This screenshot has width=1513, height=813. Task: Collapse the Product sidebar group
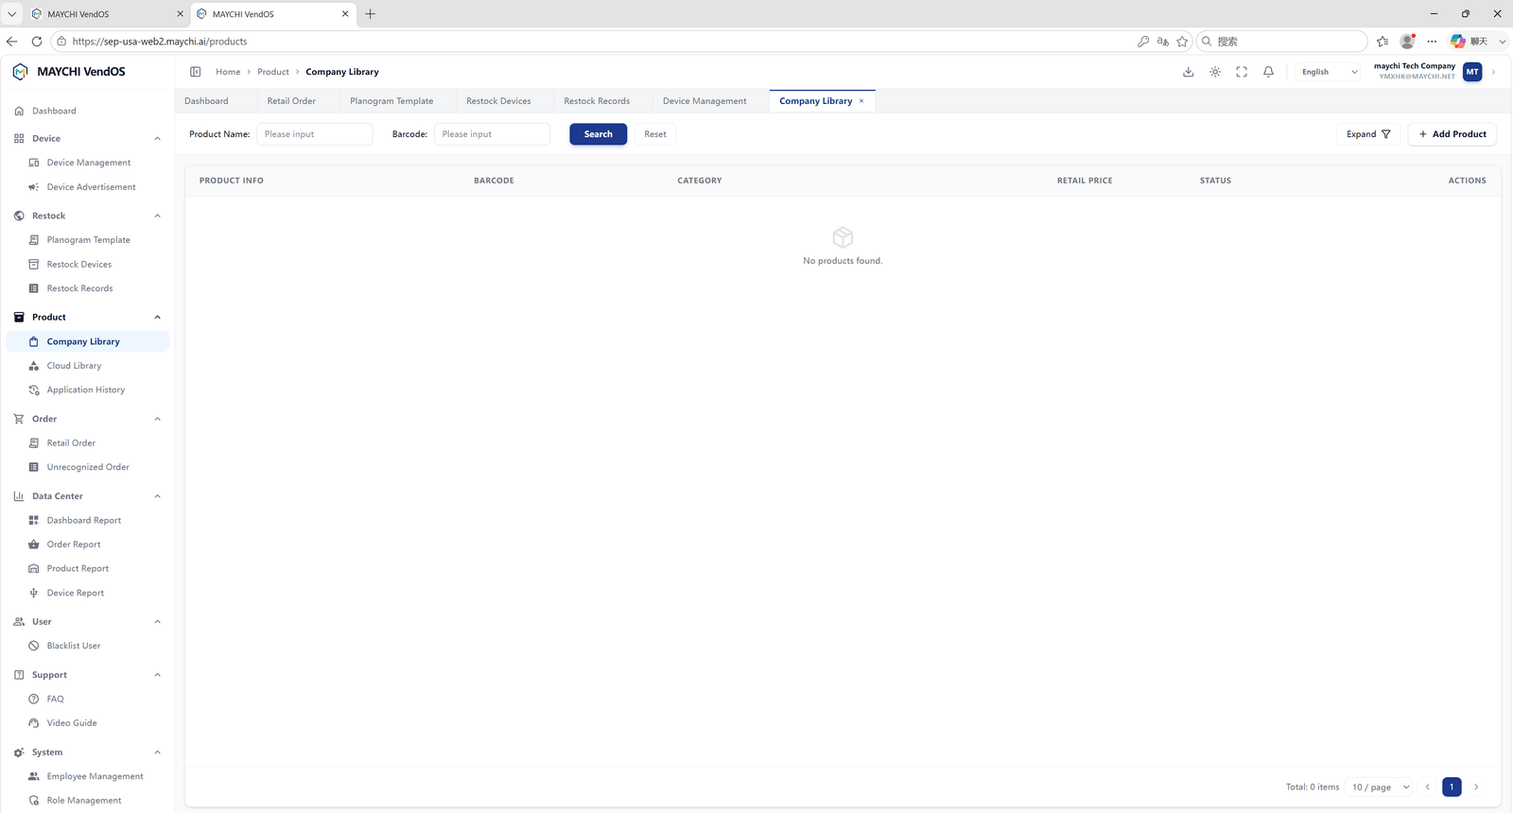[x=157, y=318]
